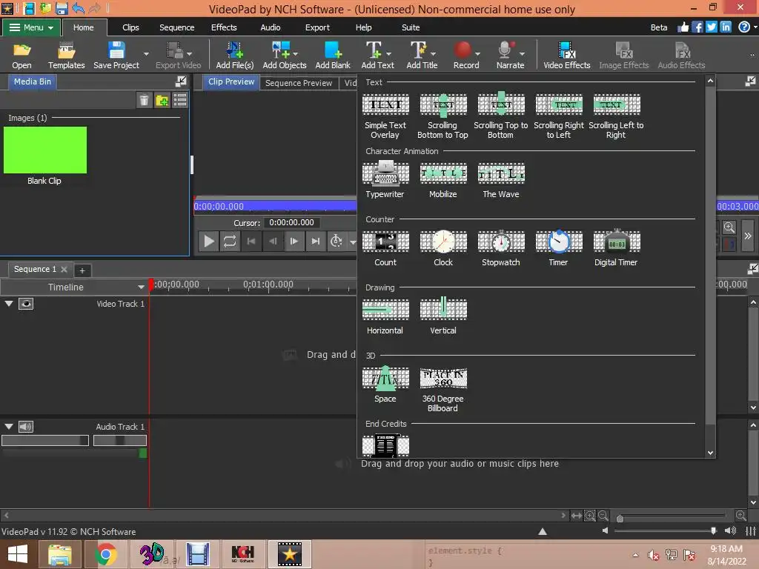This screenshot has width=759, height=569.
Task: Switch to the Sequence tab
Action: point(176,27)
